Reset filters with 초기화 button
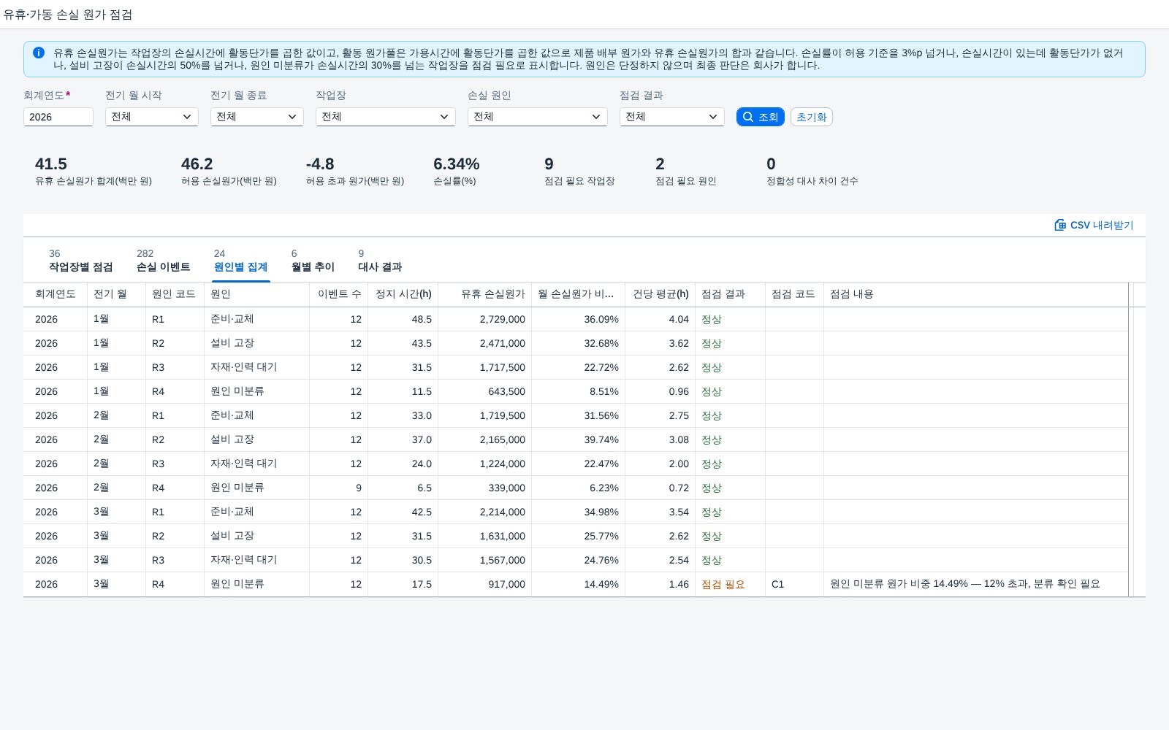 pyautogui.click(x=811, y=117)
